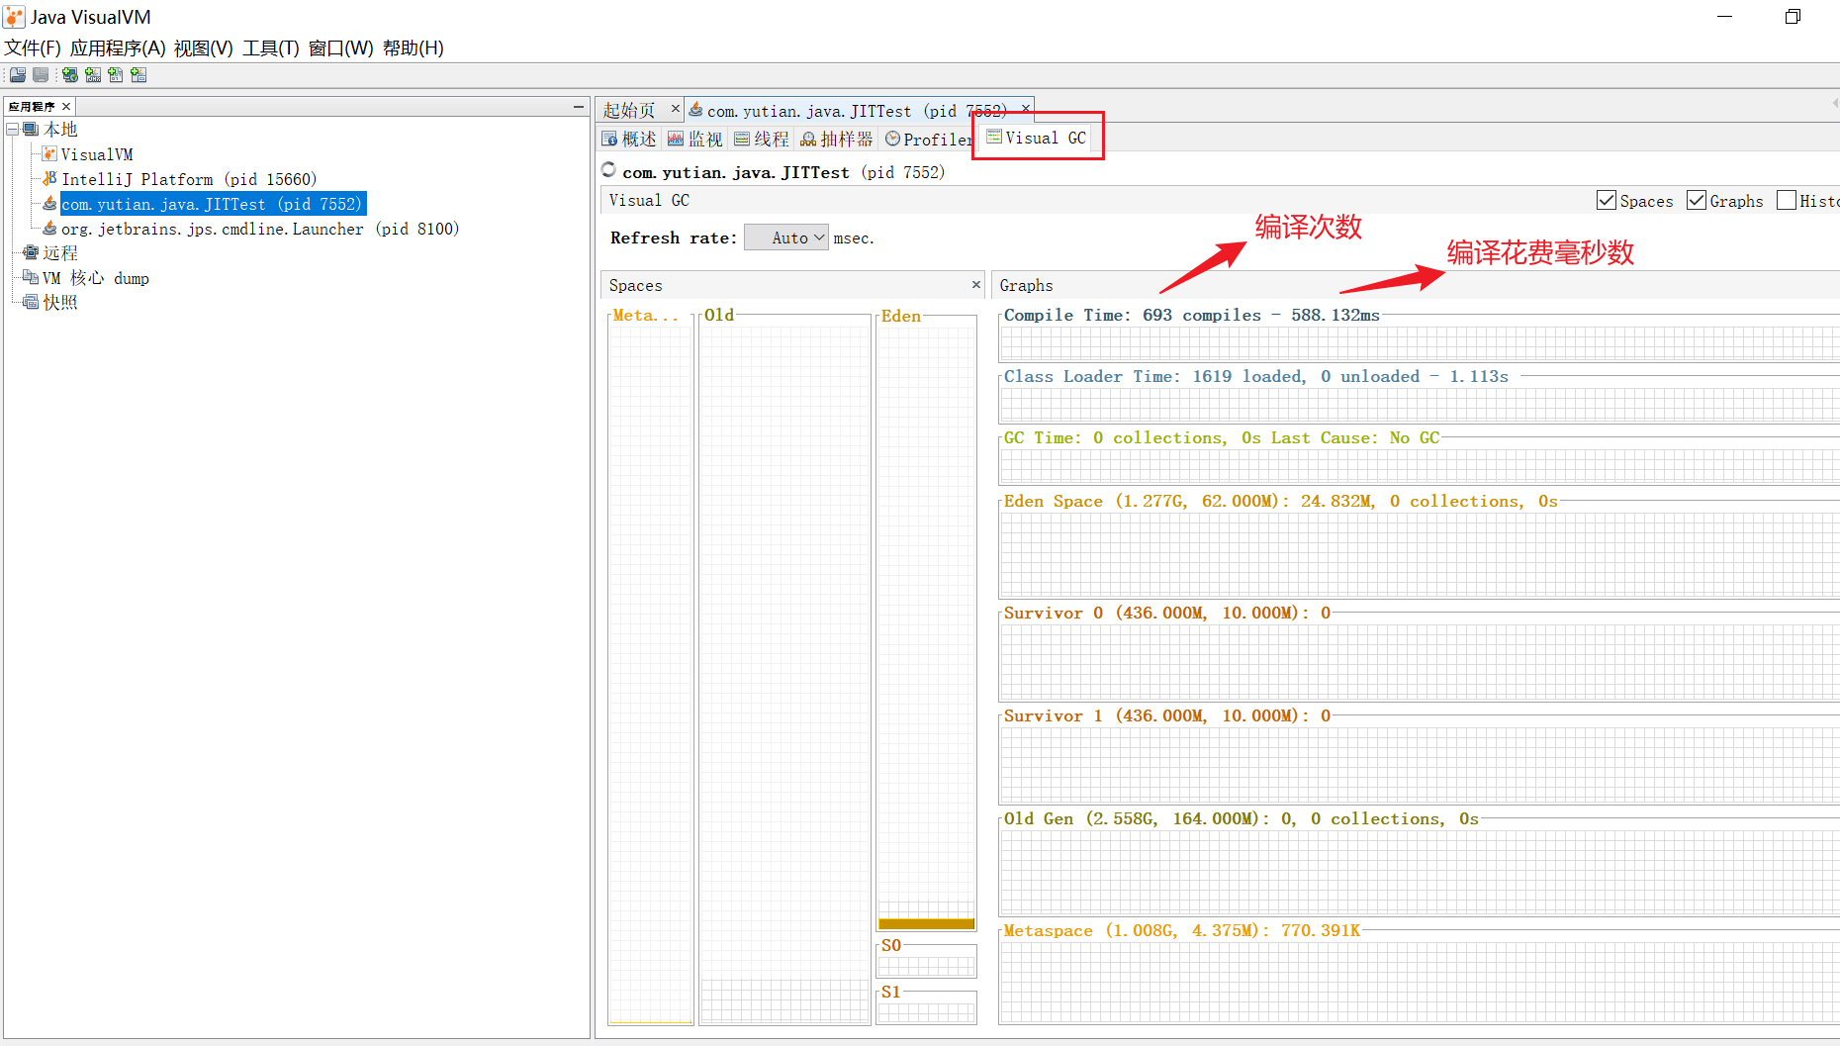The height and width of the screenshot is (1046, 1840).
Task: Click the Add VM Coredump toolbar icon
Action: [x=116, y=75]
